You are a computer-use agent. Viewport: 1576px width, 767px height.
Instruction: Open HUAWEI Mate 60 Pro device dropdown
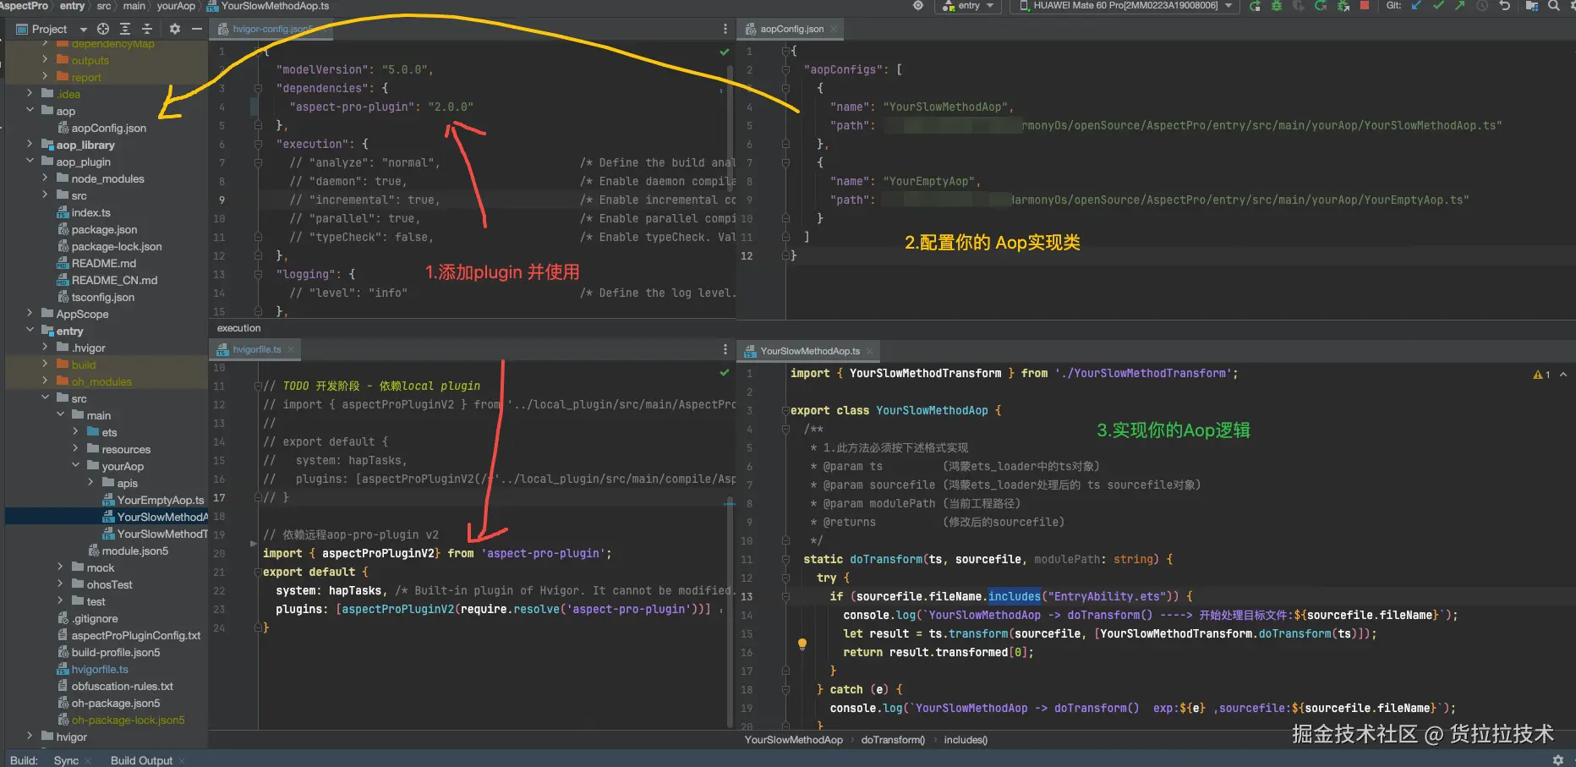click(1125, 6)
